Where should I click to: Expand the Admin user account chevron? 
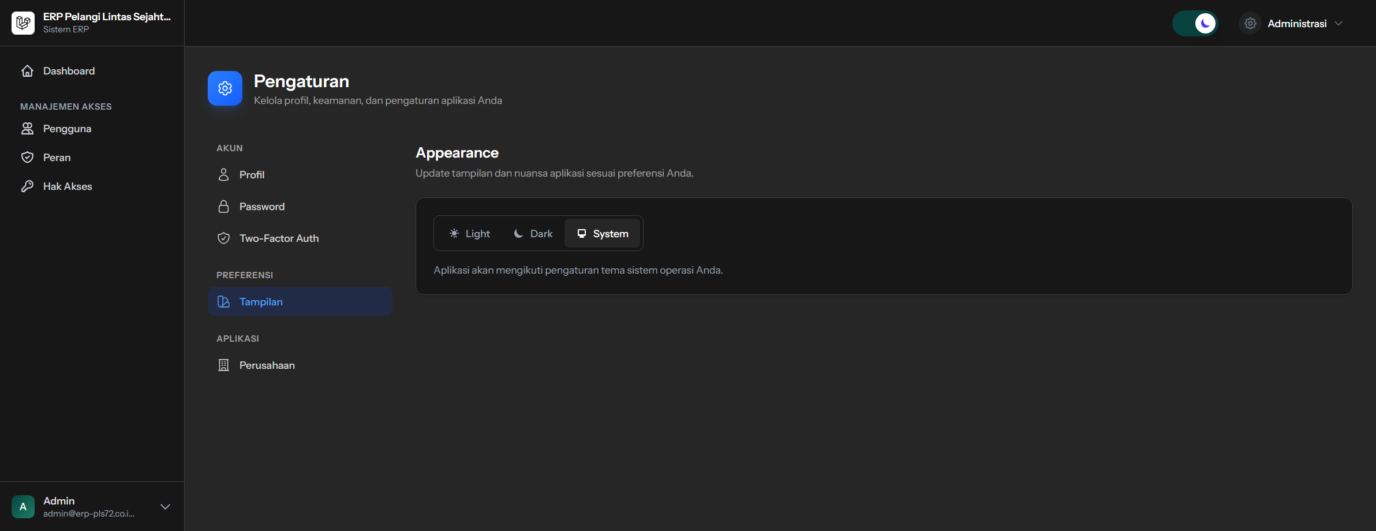click(165, 507)
